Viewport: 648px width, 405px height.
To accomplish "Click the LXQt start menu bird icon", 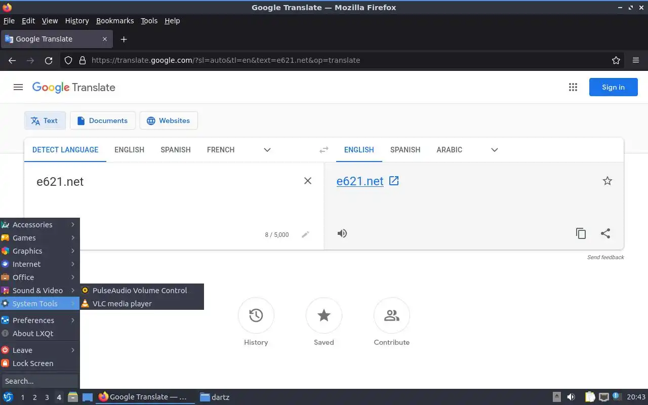I will (x=8, y=397).
